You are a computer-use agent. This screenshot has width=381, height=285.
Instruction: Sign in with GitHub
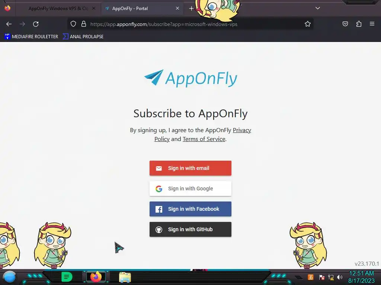pyautogui.click(x=190, y=229)
